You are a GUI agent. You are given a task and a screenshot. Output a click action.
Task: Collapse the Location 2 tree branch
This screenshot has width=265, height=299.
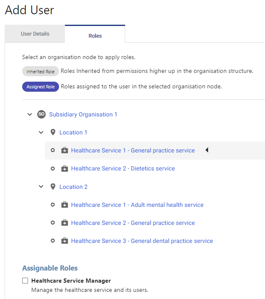point(41,186)
